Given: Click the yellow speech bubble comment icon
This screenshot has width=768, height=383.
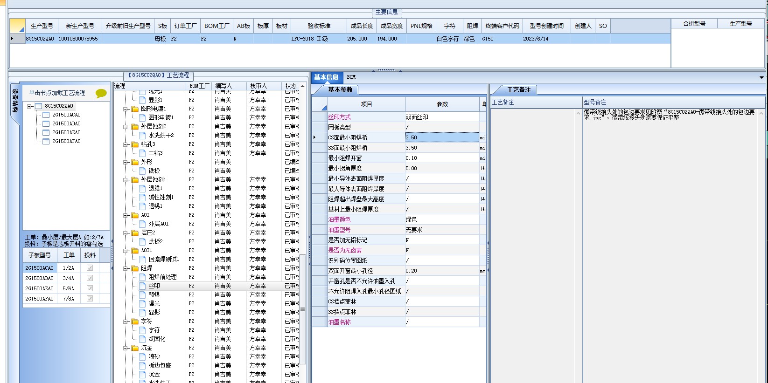Looking at the screenshot, I should [101, 93].
